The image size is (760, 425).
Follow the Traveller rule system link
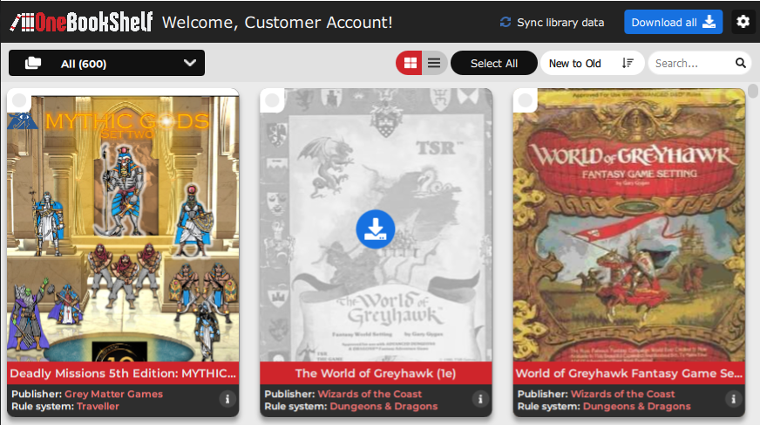[x=98, y=406]
